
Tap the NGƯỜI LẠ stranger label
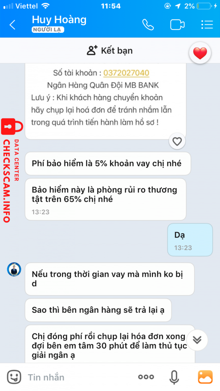48,30
